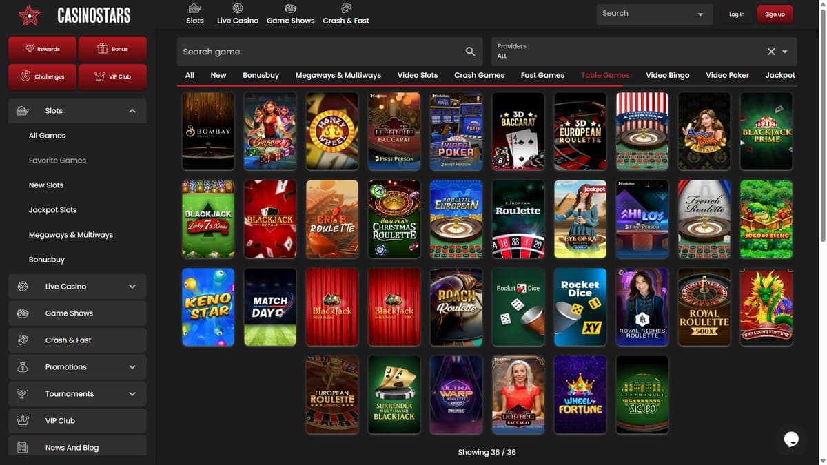Select the Video Slots tab
827x465 pixels.
418,75
